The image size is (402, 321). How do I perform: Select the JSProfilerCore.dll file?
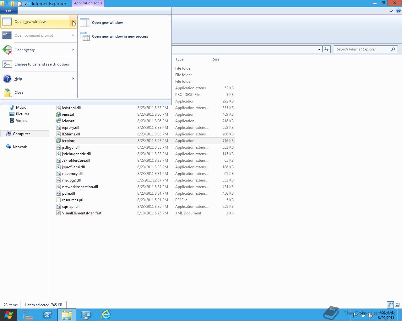click(x=145, y=160)
